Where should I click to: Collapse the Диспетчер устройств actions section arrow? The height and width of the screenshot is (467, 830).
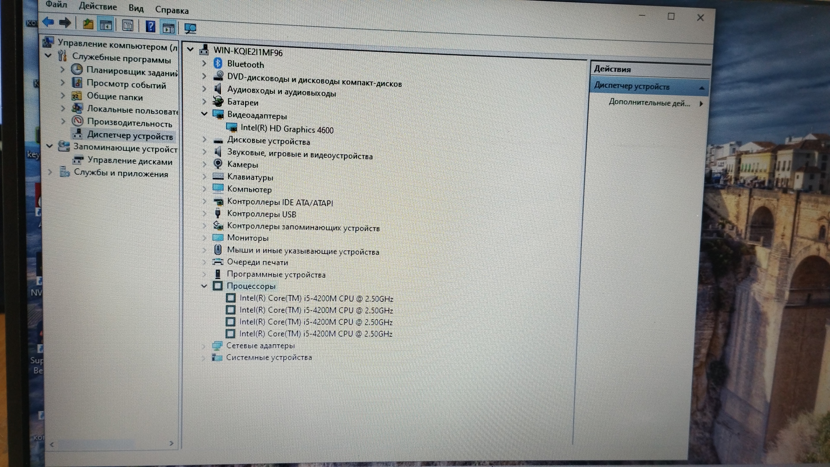click(701, 88)
